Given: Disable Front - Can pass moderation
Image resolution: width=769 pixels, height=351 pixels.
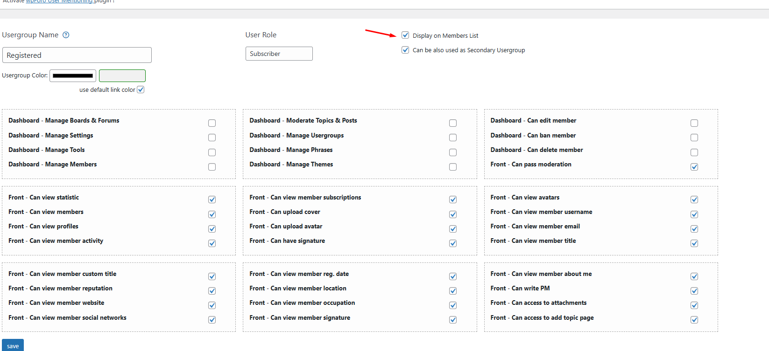Looking at the screenshot, I should point(694,167).
